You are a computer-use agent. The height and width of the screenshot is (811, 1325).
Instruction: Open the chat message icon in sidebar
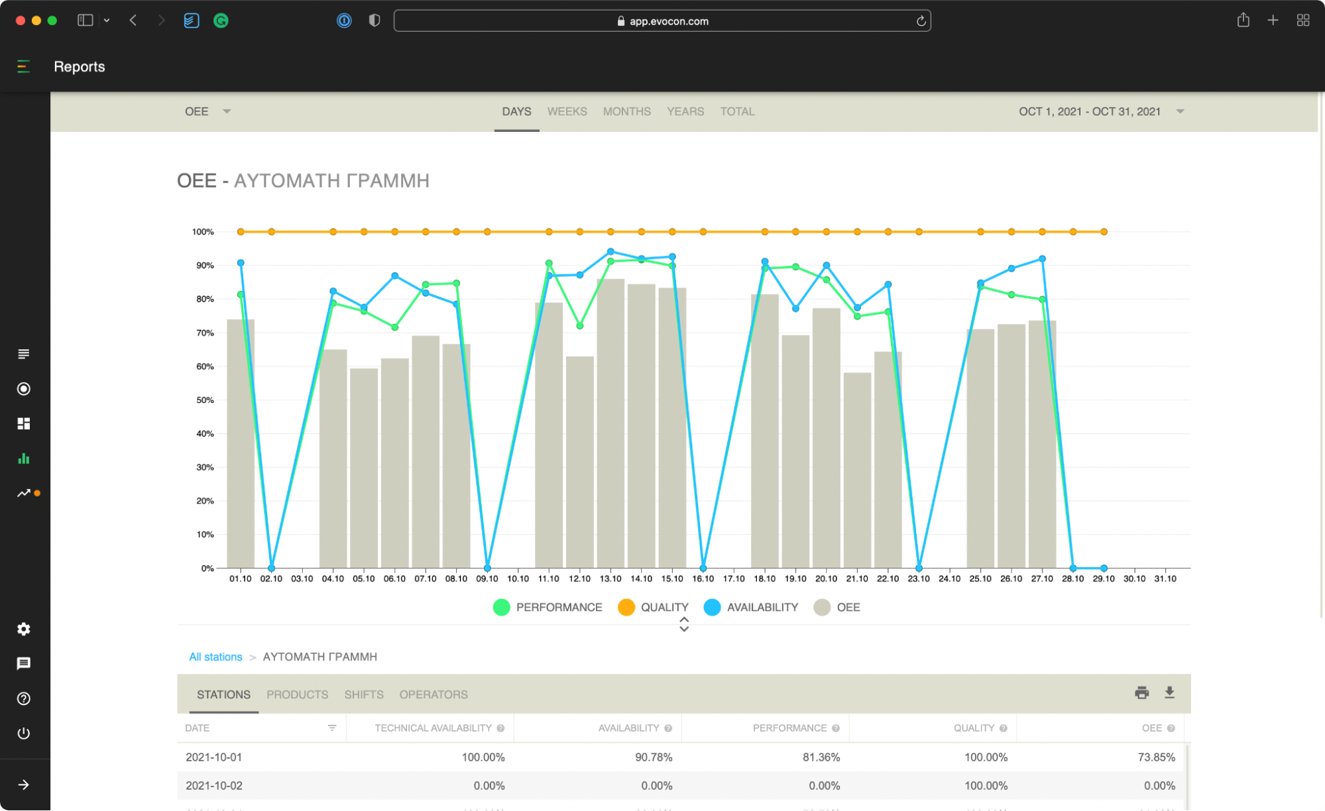23,663
